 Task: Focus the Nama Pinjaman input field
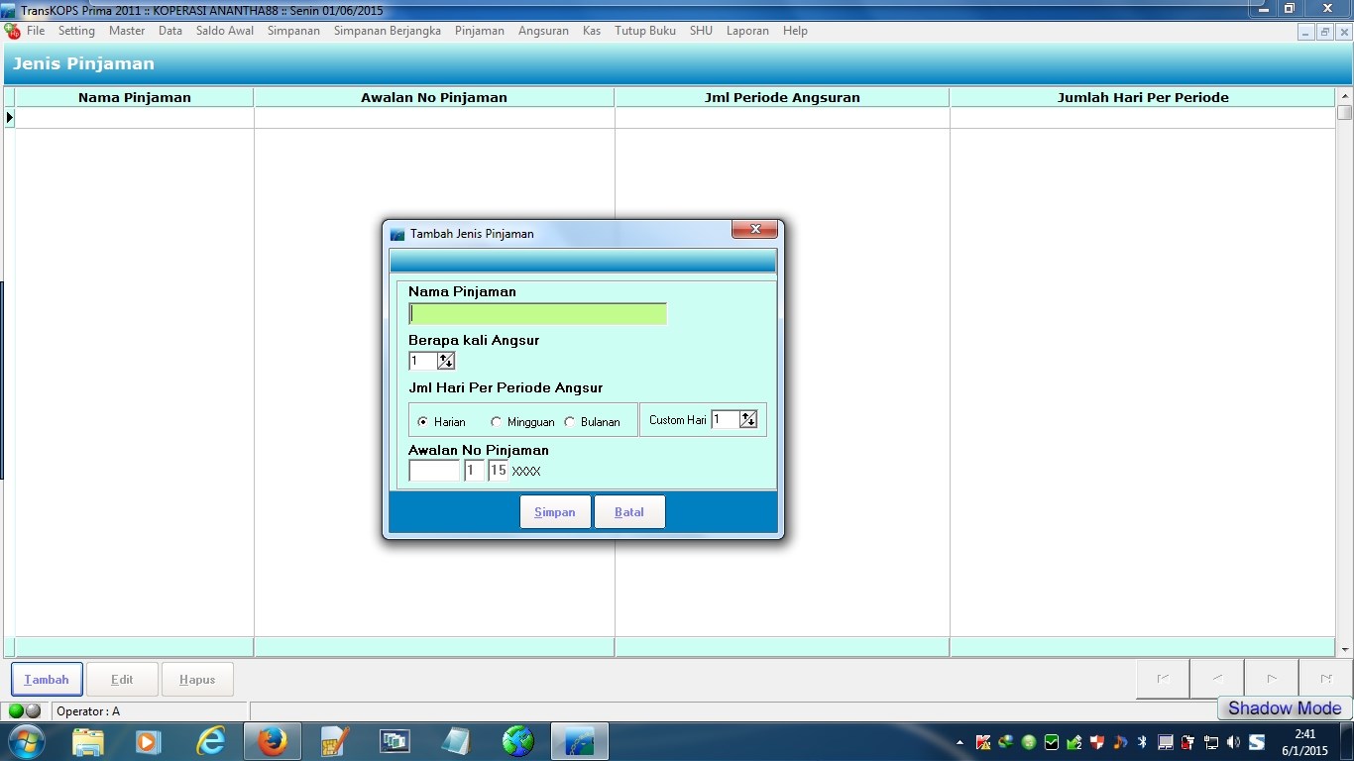click(537, 314)
